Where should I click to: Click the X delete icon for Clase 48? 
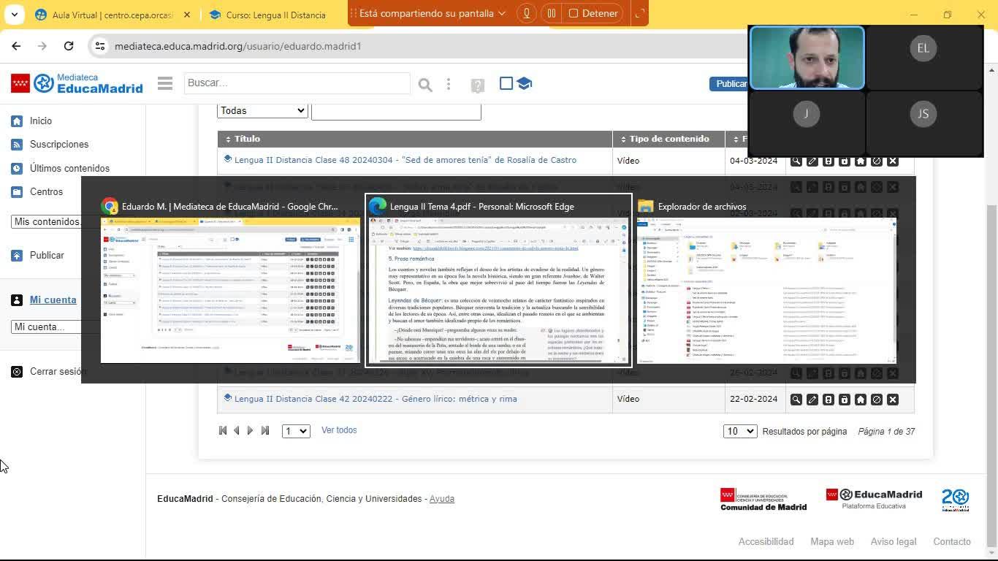coord(893,161)
